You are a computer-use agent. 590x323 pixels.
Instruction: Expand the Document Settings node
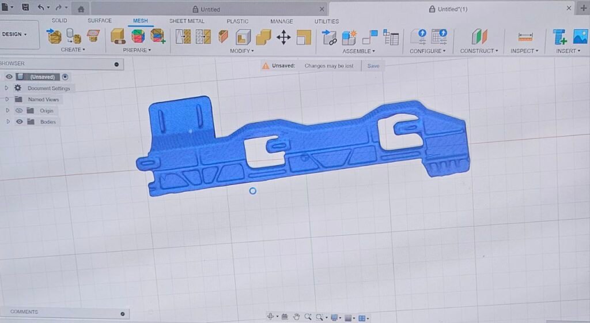click(x=6, y=88)
